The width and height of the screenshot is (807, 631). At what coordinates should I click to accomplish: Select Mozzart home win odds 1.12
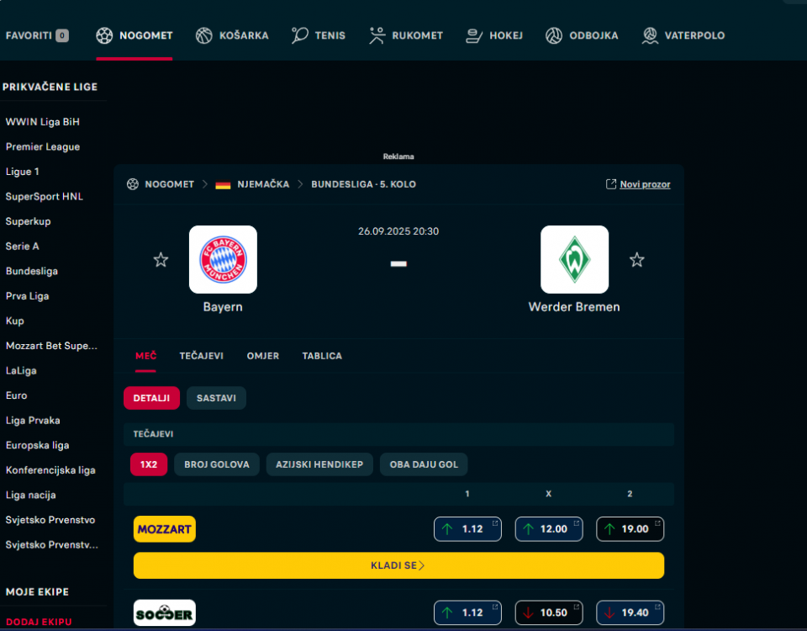click(468, 529)
